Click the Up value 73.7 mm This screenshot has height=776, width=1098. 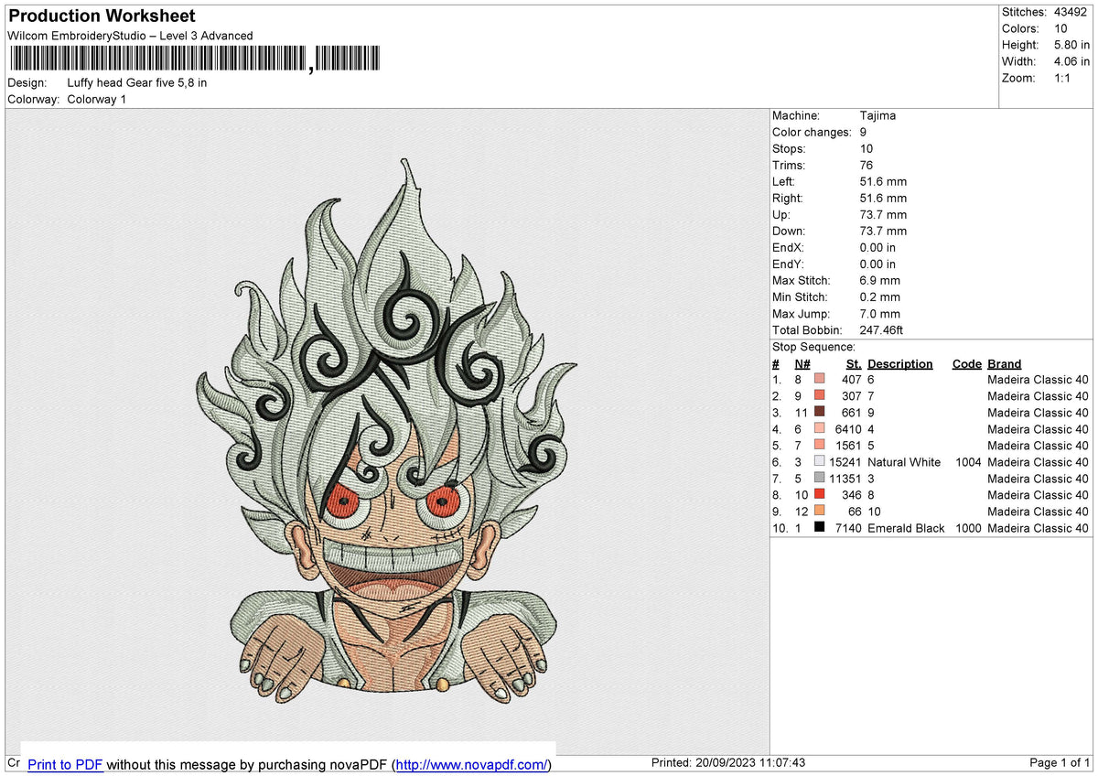[883, 214]
